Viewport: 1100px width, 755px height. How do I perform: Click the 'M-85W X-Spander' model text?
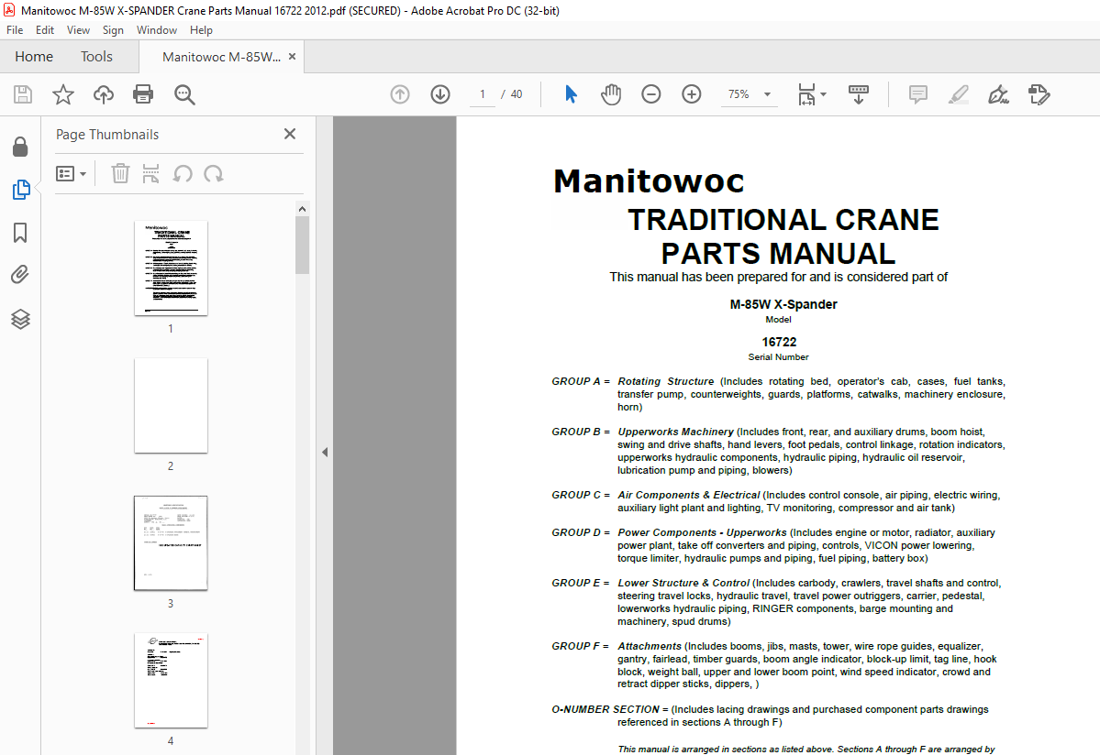point(783,305)
